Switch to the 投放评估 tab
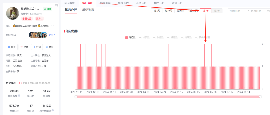 [123, 3]
